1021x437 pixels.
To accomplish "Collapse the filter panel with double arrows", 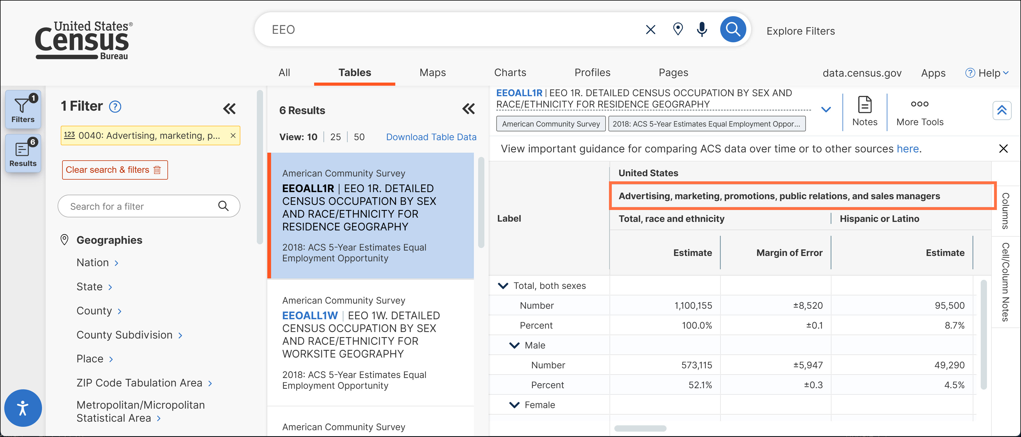I will pos(229,109).
